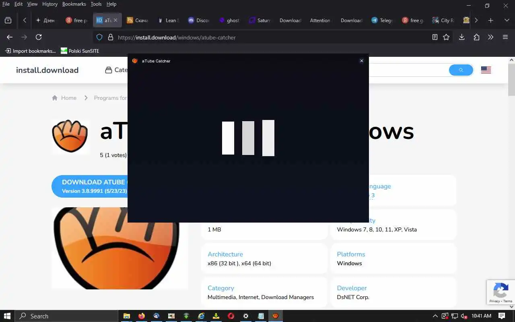
Task: Click the taskbar Search box
Action: point(66,316)
